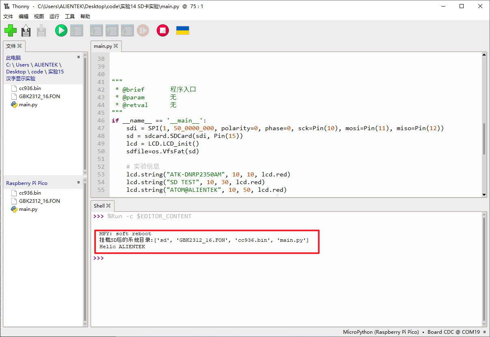Stop/restart the backend with the red stop icon

pos(163,30)
